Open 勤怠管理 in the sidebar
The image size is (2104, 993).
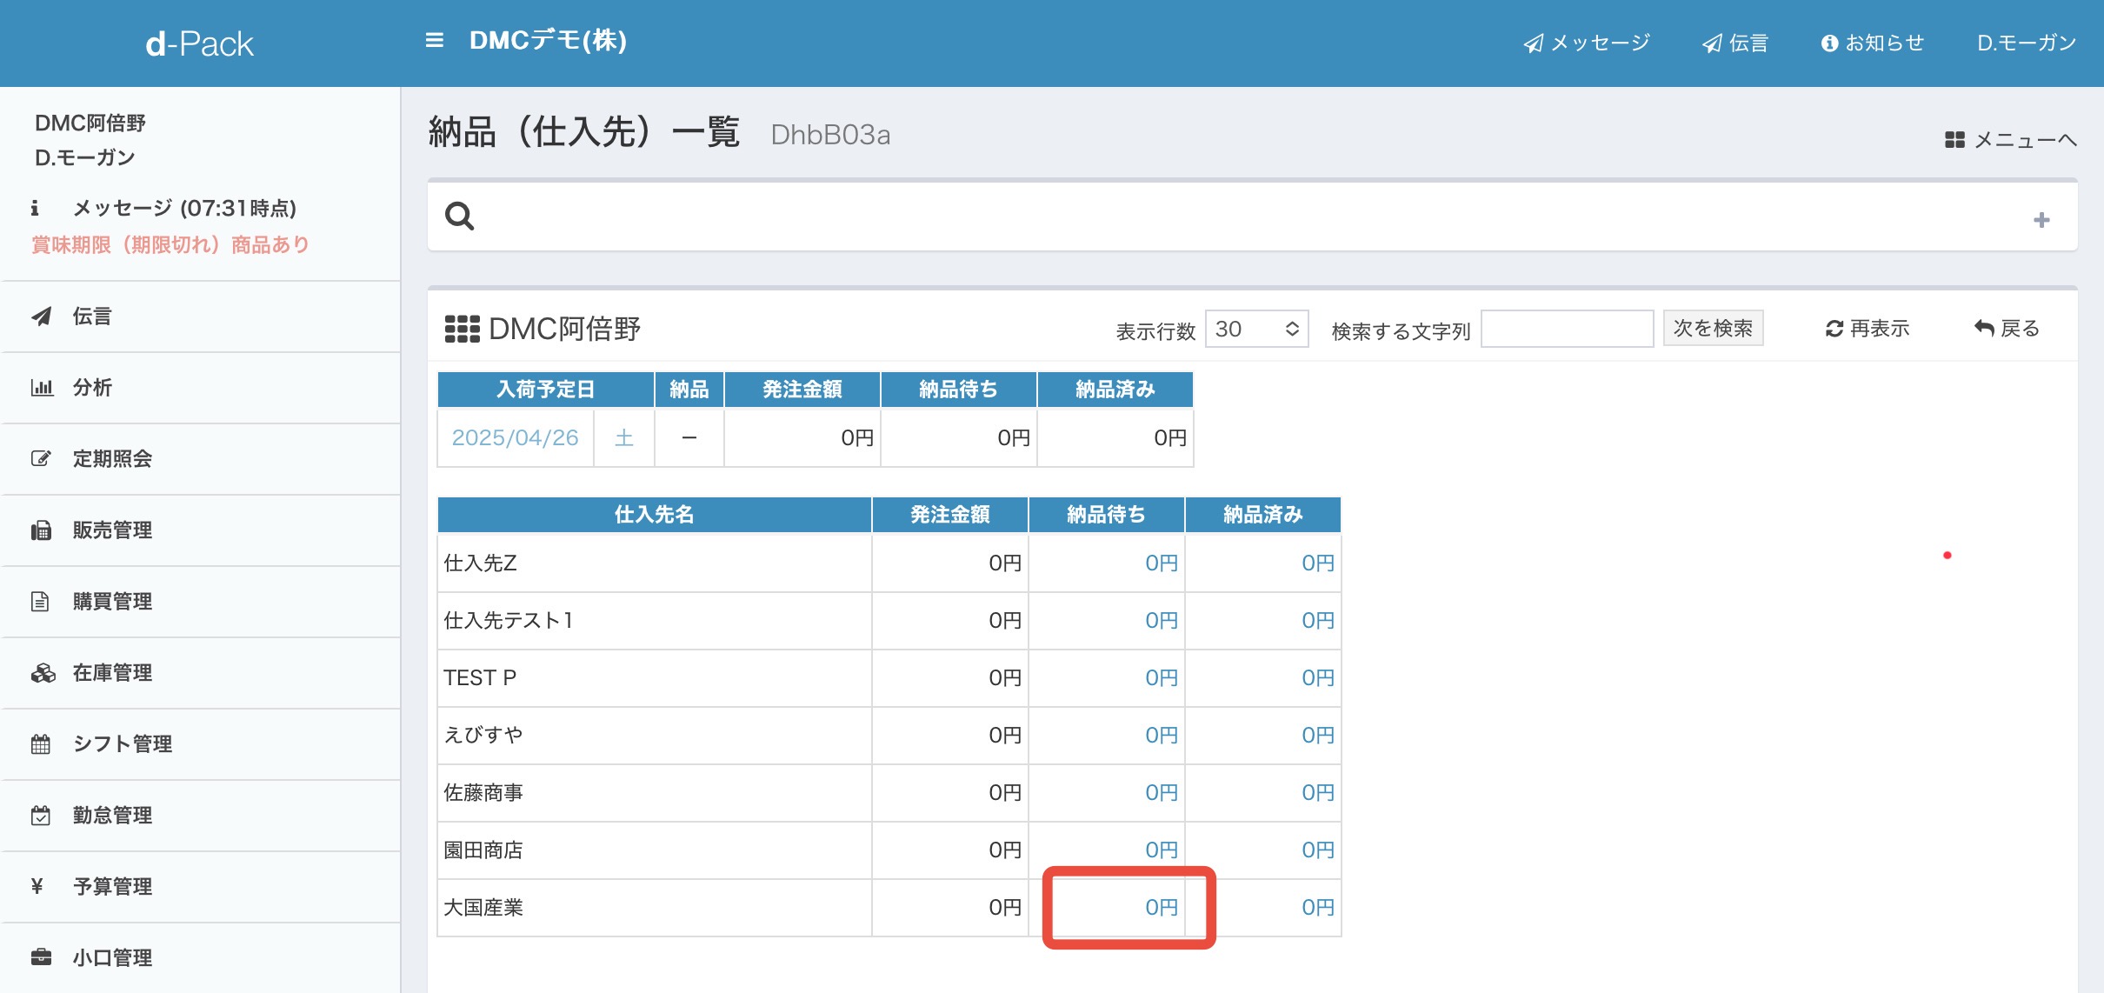pos(201,816)
